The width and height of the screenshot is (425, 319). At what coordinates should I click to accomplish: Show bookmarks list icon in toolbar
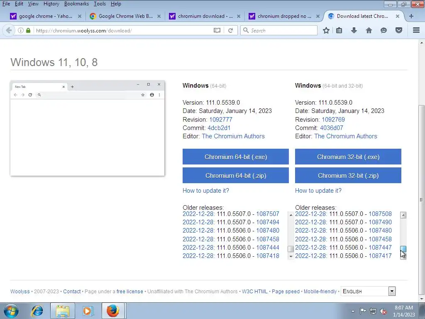339,30
